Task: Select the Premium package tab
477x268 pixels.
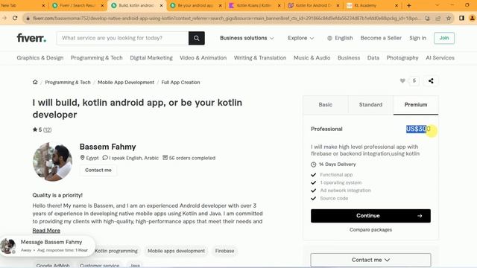Action: pos(416,105)
